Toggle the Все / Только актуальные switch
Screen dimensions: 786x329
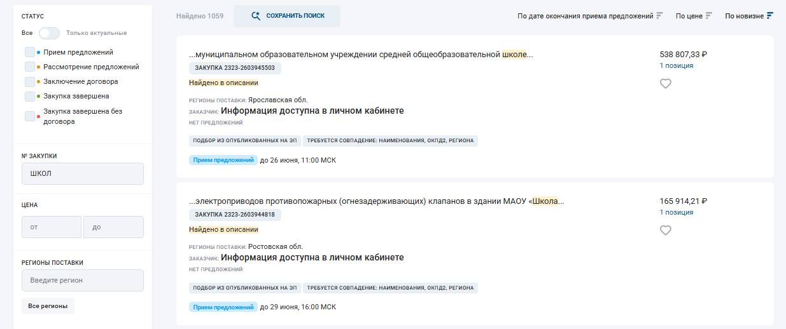tap(49, 33)
